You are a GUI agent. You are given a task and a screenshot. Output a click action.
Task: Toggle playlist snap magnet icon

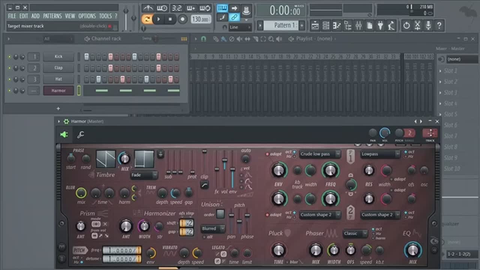(x=204, y=39)
